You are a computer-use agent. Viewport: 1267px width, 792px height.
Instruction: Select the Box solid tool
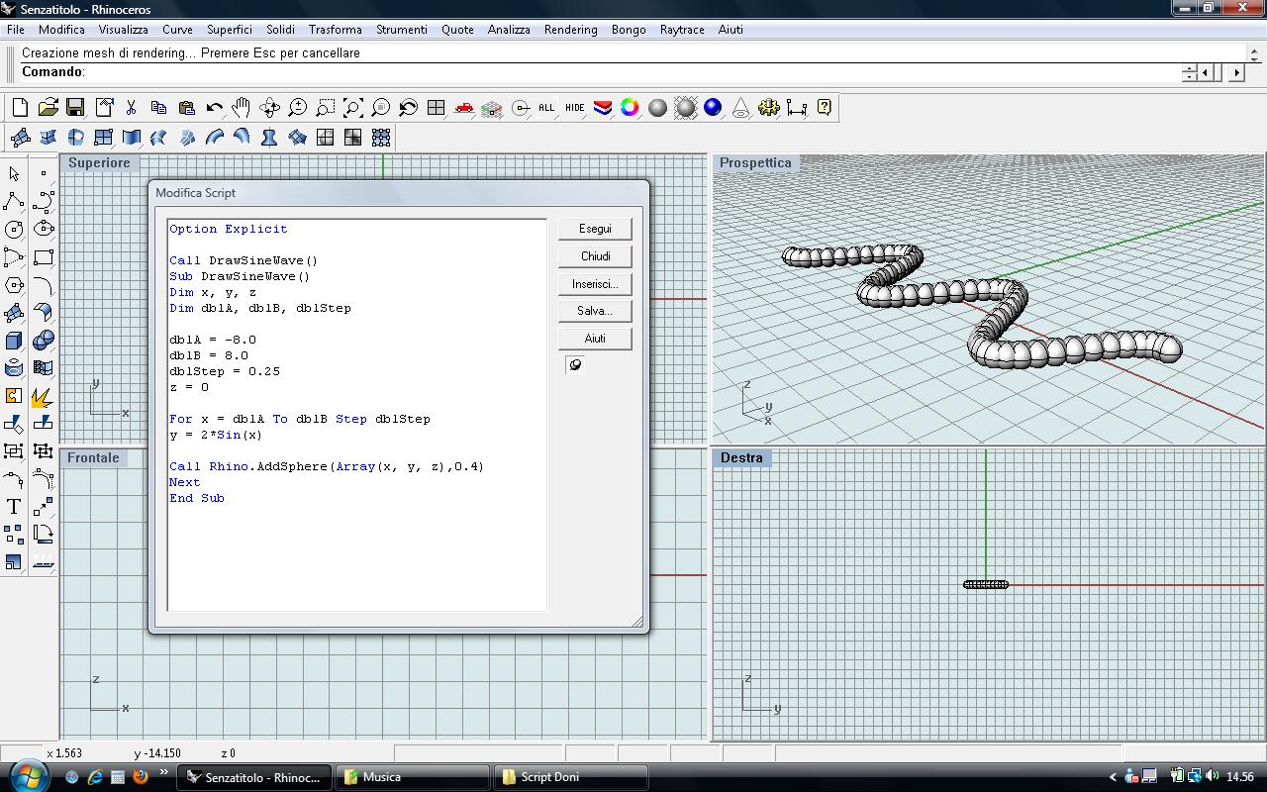coord(14,341)
